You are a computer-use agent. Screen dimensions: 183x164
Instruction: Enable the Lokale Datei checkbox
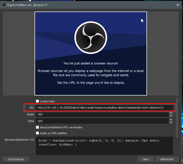(38, 101)
